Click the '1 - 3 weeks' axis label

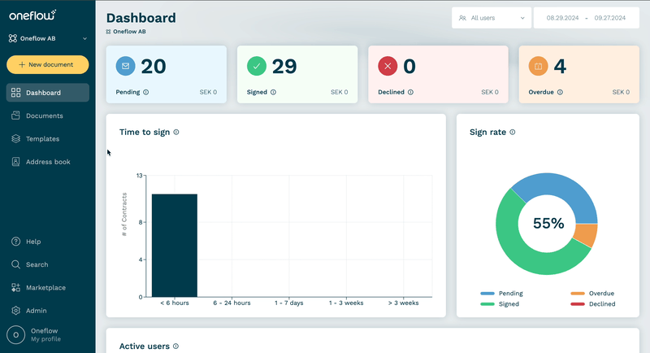click(x=346, y=303)
